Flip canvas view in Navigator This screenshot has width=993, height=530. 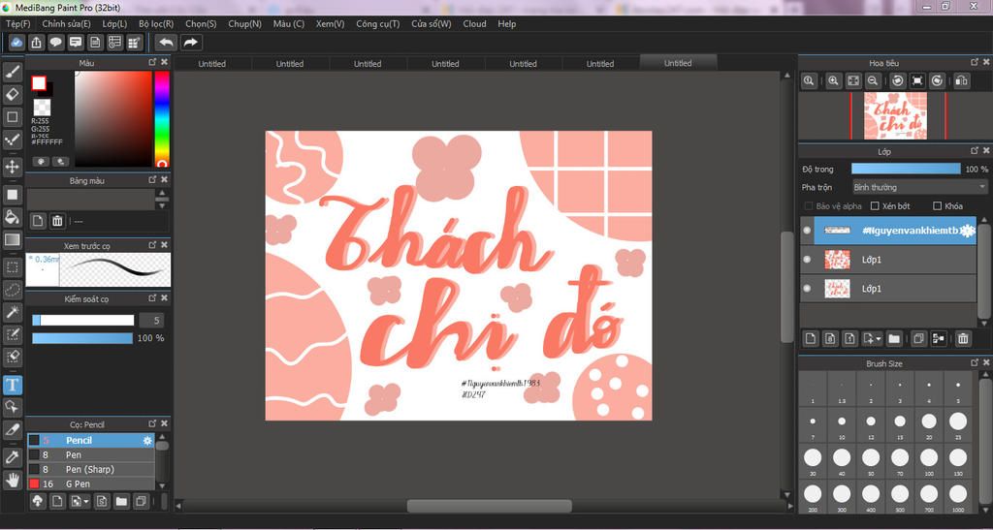[961, 81]
